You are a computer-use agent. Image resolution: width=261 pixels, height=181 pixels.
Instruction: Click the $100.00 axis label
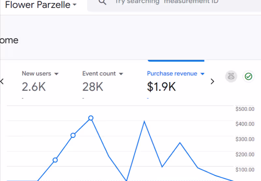click(x=245, y=170)
